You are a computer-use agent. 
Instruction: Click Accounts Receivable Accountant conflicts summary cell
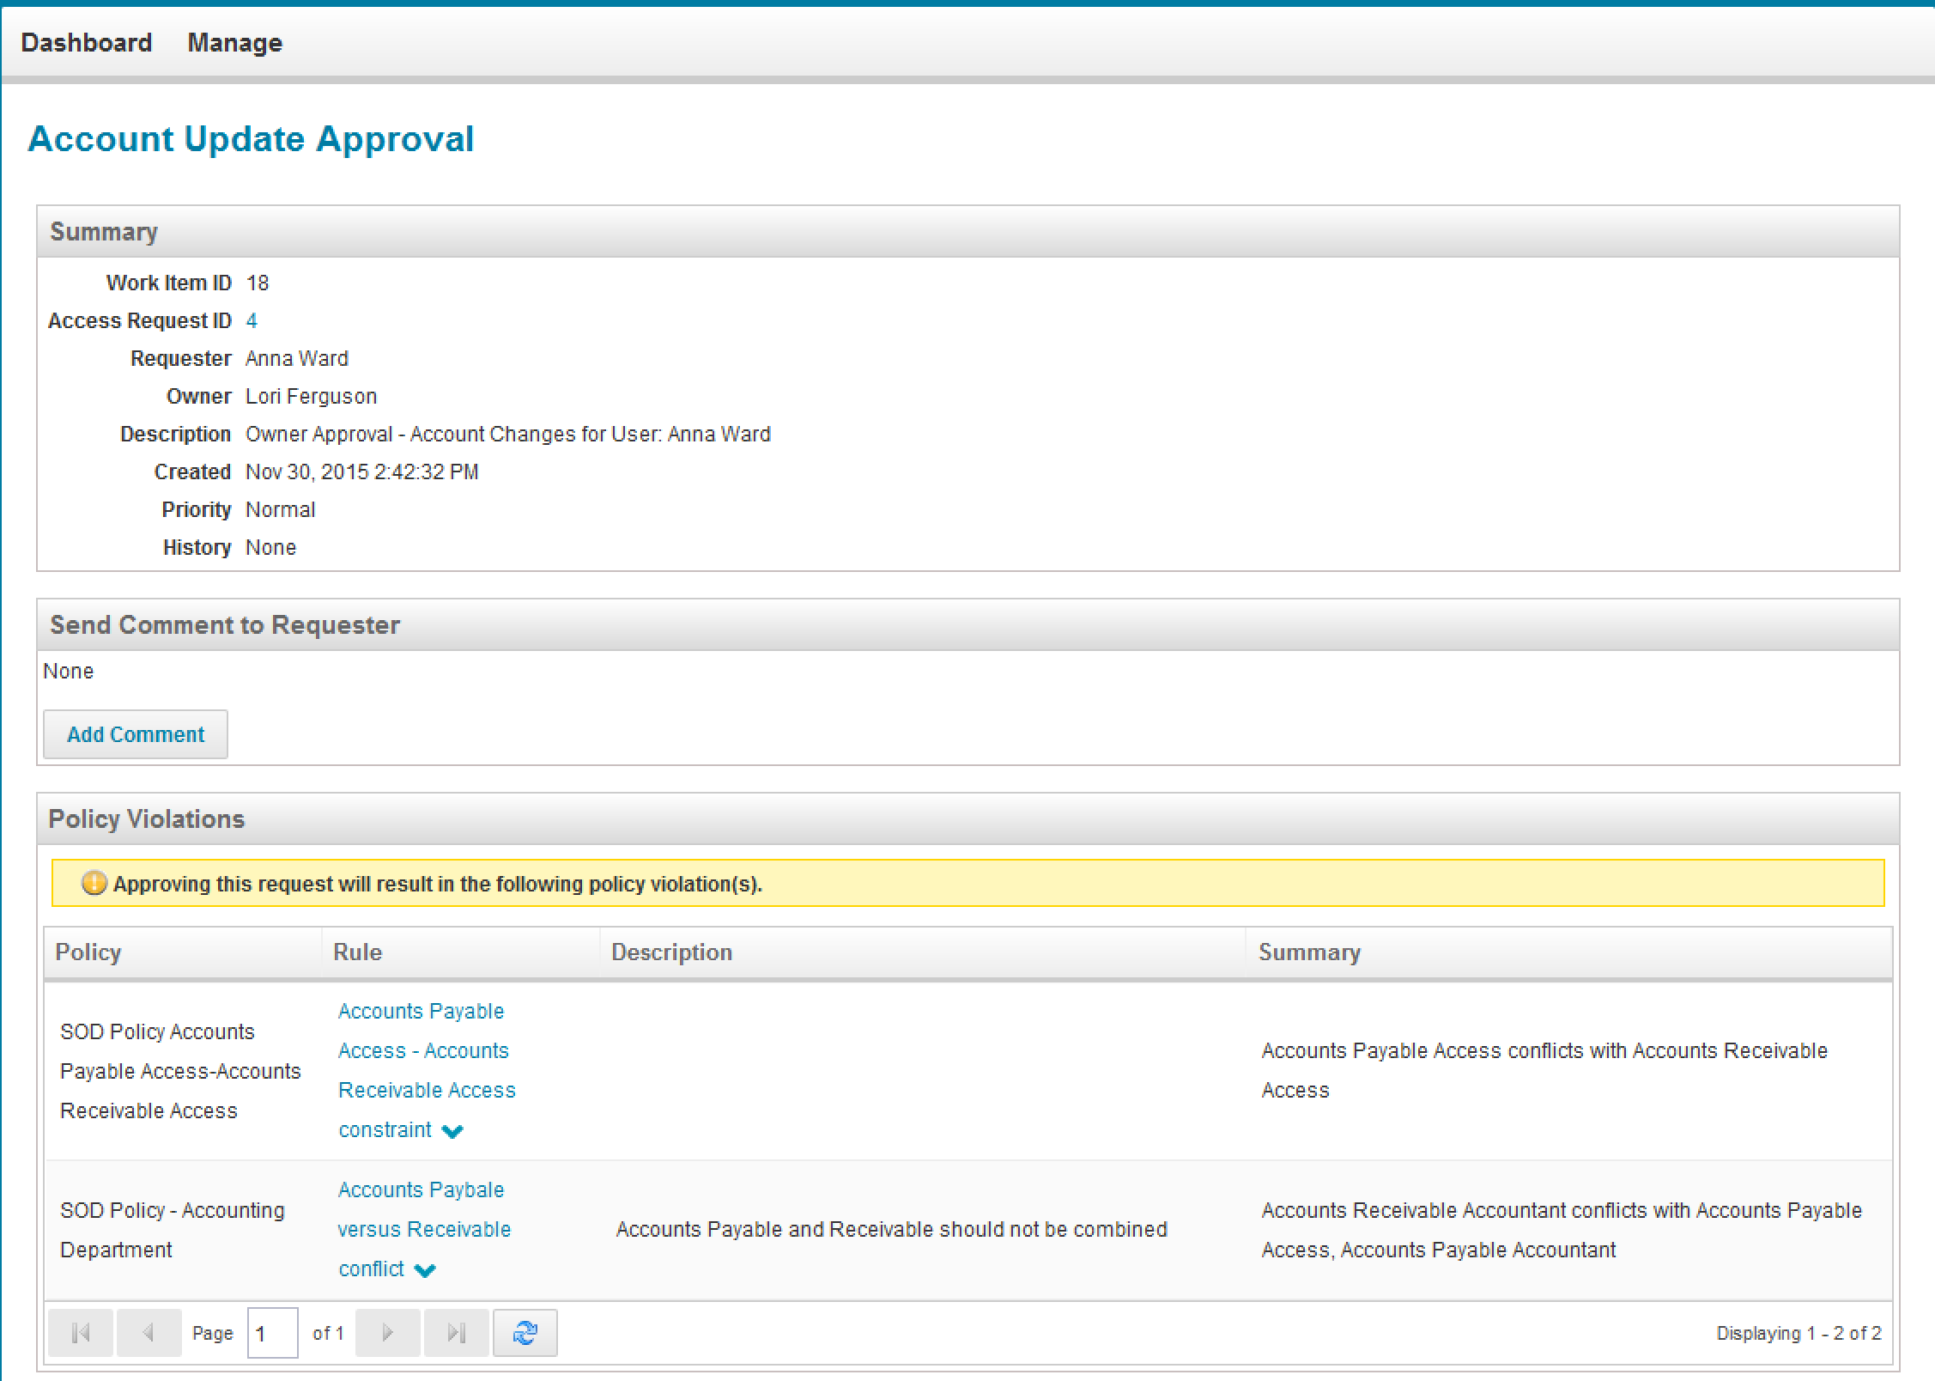pos(1569,1230)
